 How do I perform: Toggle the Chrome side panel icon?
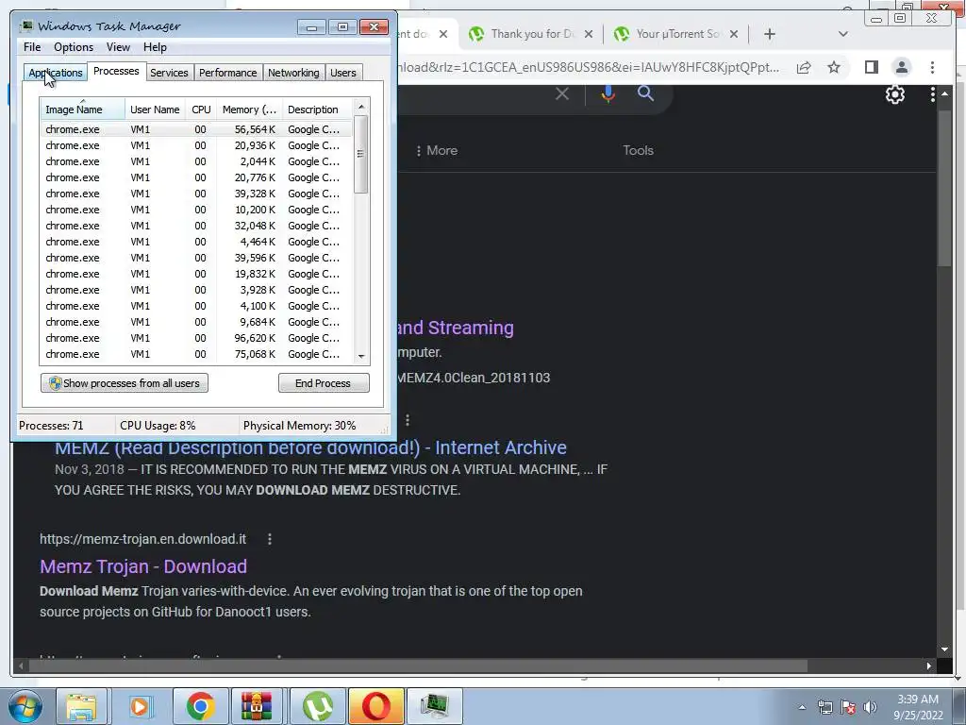[x=871, y=67]
